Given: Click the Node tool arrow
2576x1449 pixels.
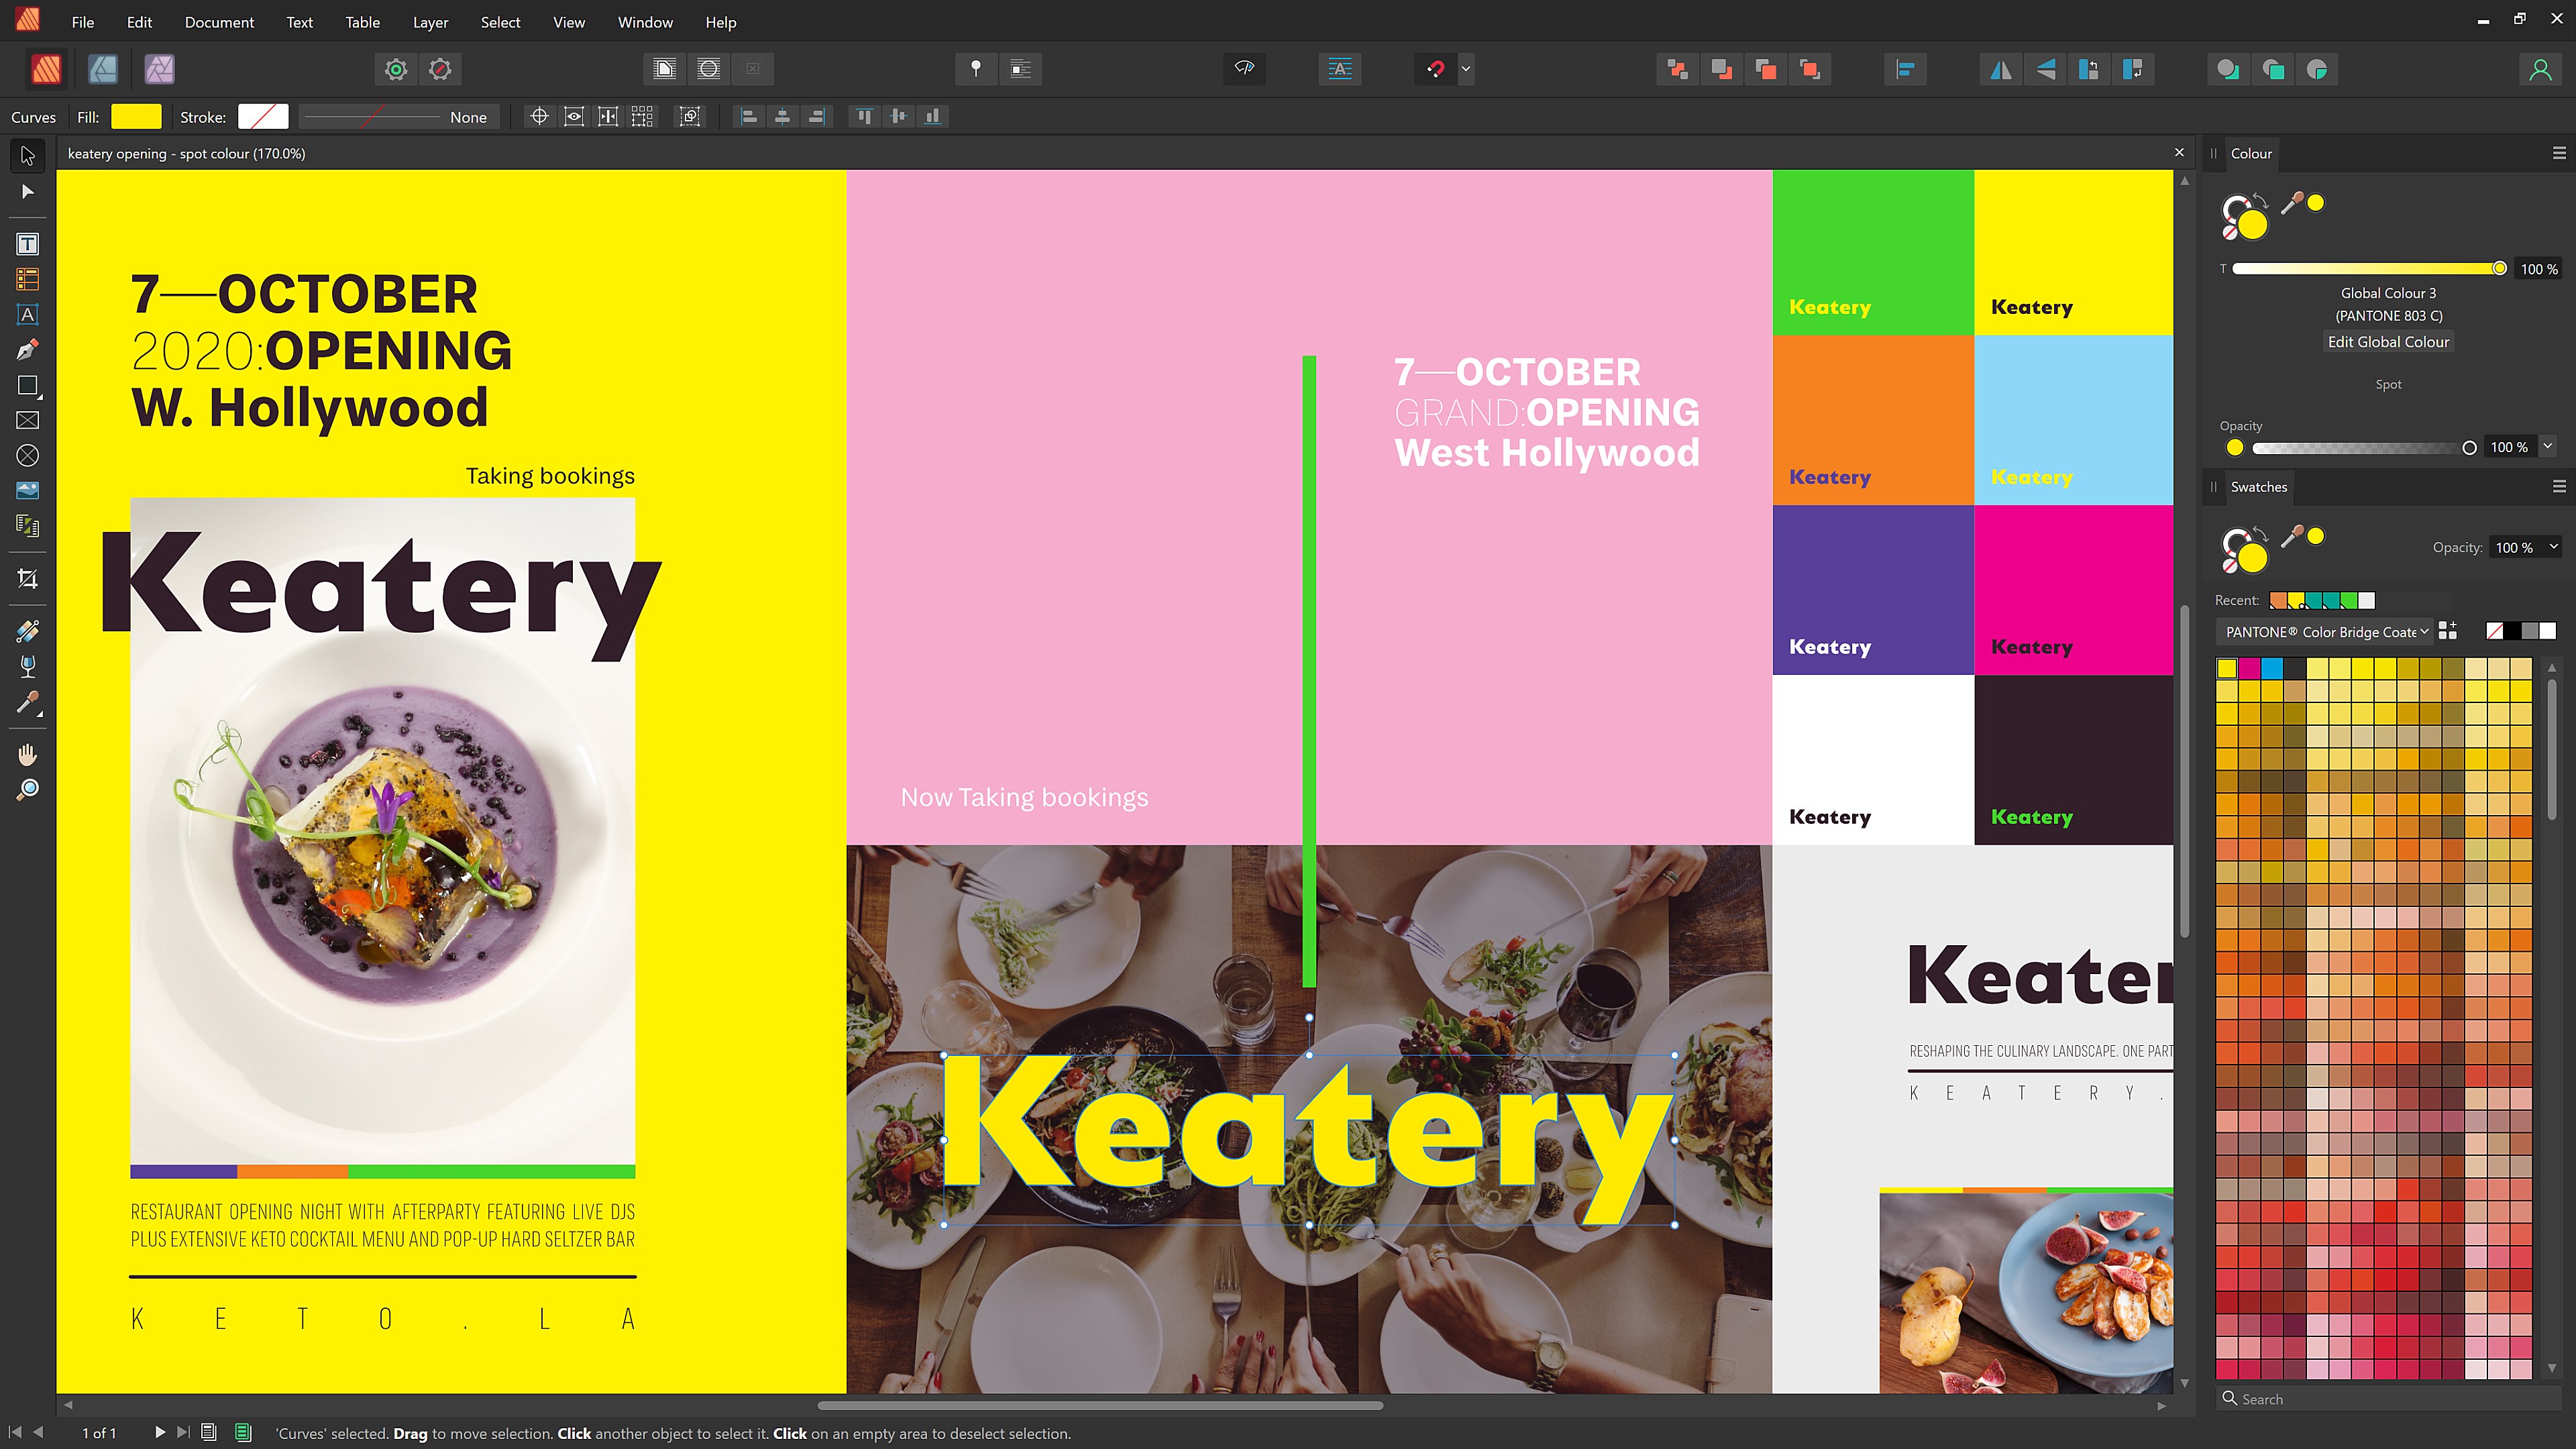Looking at the screenshot, I should [x=27, y=192].
